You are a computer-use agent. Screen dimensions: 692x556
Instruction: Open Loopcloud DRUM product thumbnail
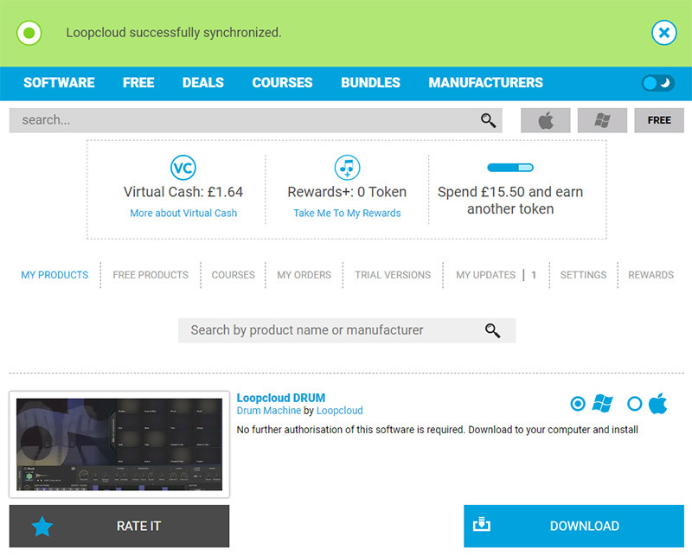[x=119, y=444]
